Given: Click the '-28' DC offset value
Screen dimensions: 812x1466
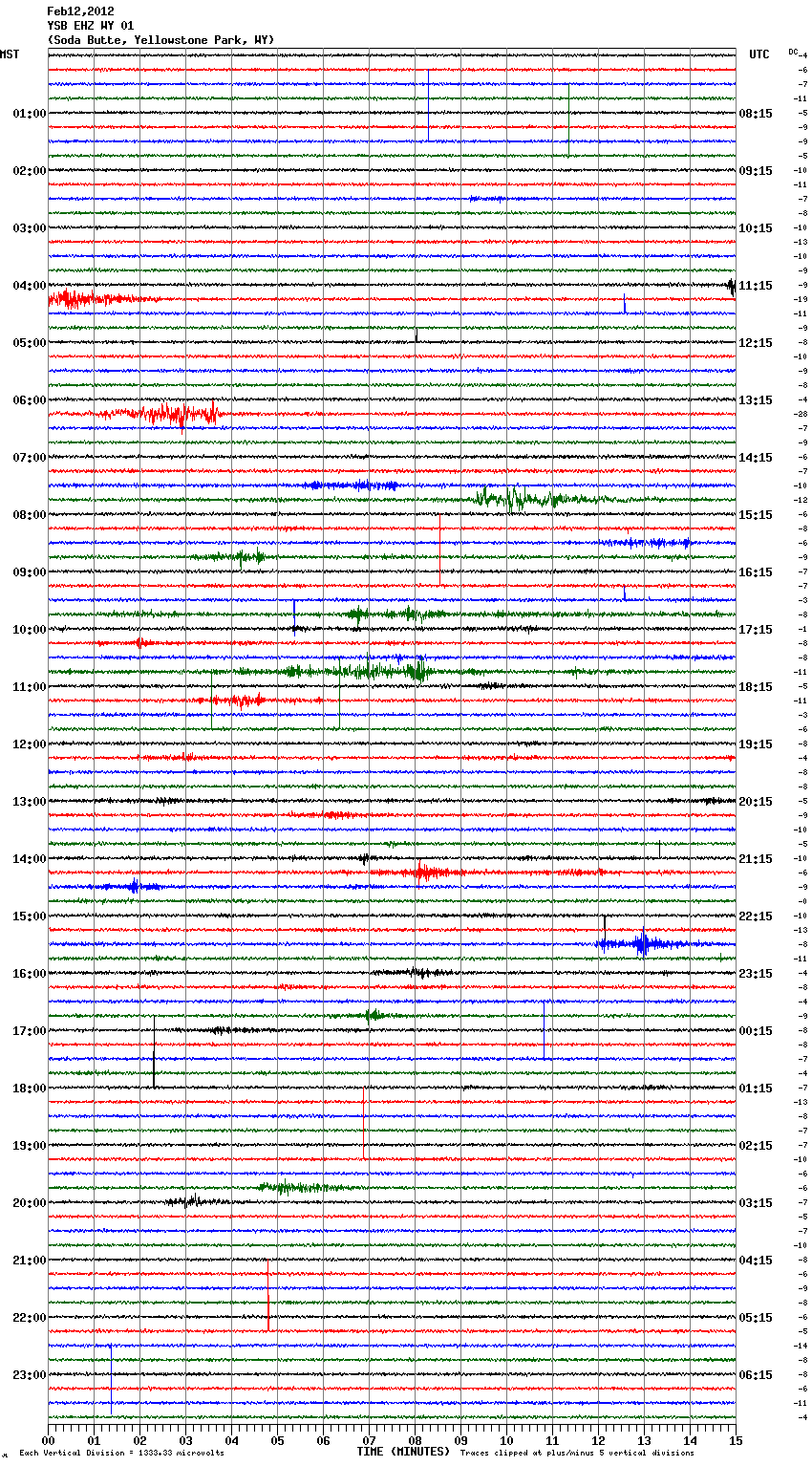Looking at the screenshot, I should (802, 414).
